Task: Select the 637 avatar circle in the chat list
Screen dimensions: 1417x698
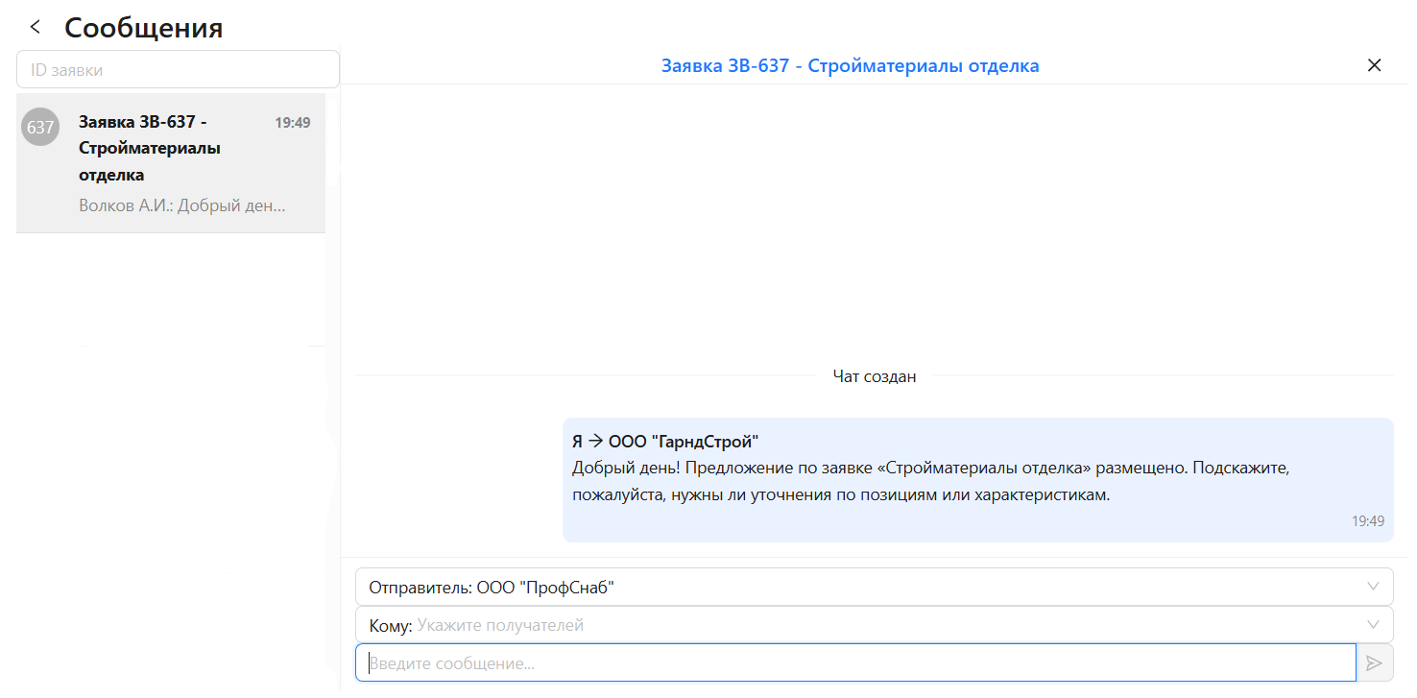Action: coord(39,126)
